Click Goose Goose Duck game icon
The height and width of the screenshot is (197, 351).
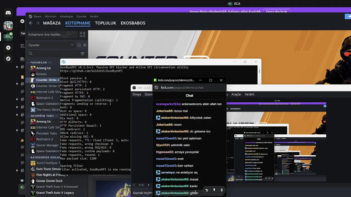[33, 181]
